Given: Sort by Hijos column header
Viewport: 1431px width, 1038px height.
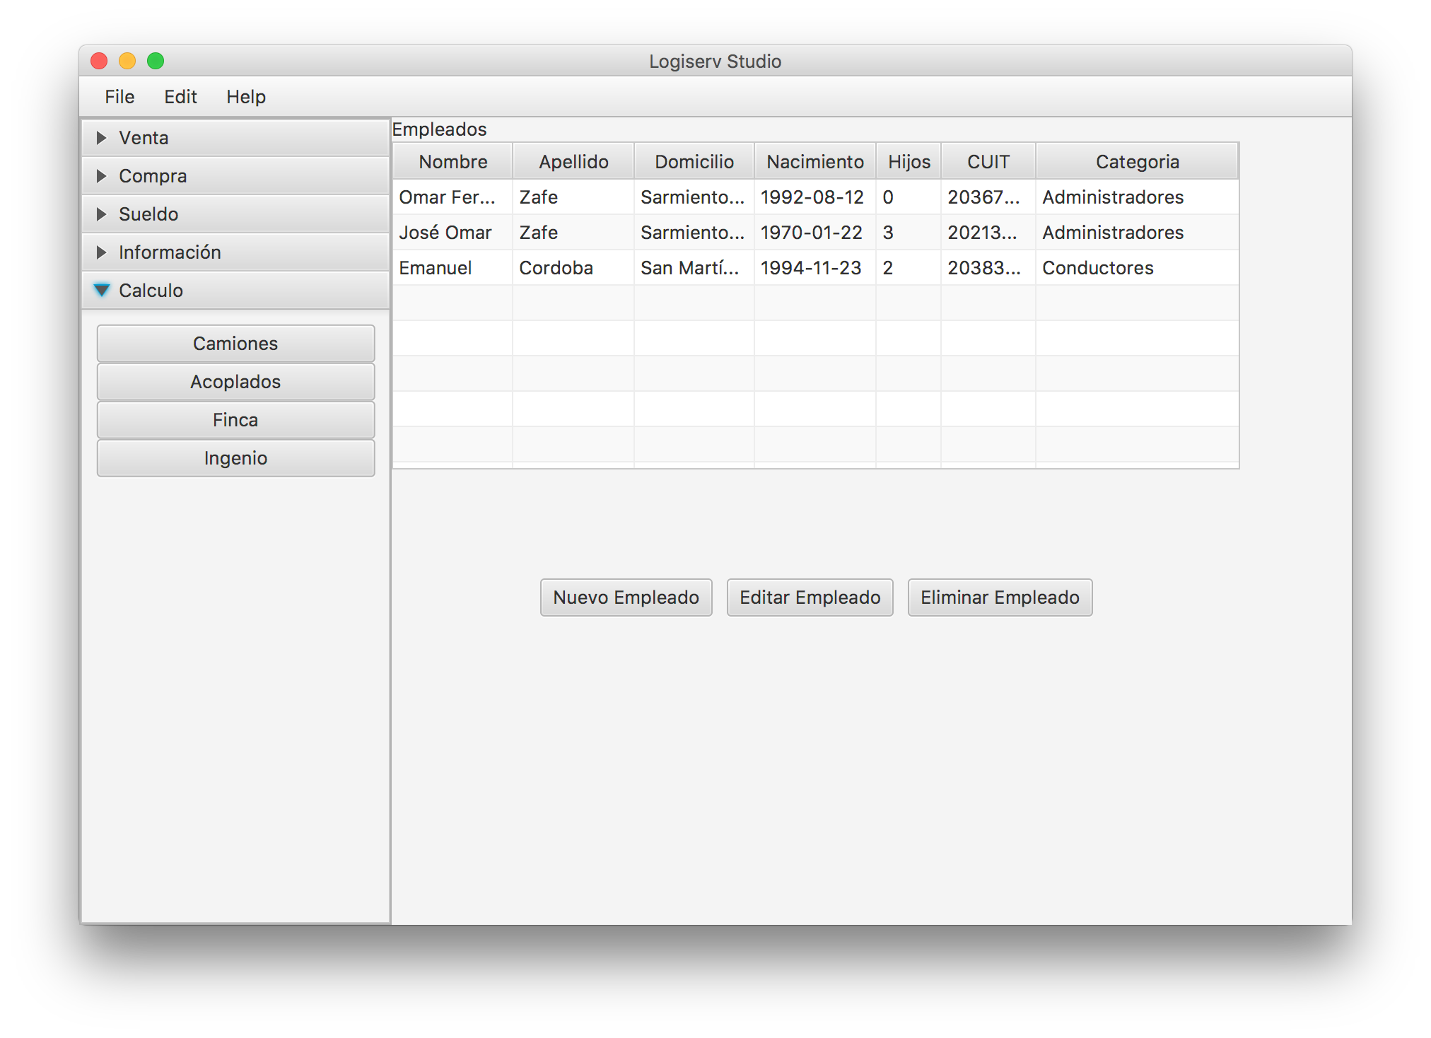Looking at the screenshot, I should [909, 162].
